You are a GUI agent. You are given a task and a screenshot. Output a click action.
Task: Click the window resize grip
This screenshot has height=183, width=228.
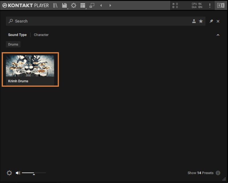click(224, 179)
